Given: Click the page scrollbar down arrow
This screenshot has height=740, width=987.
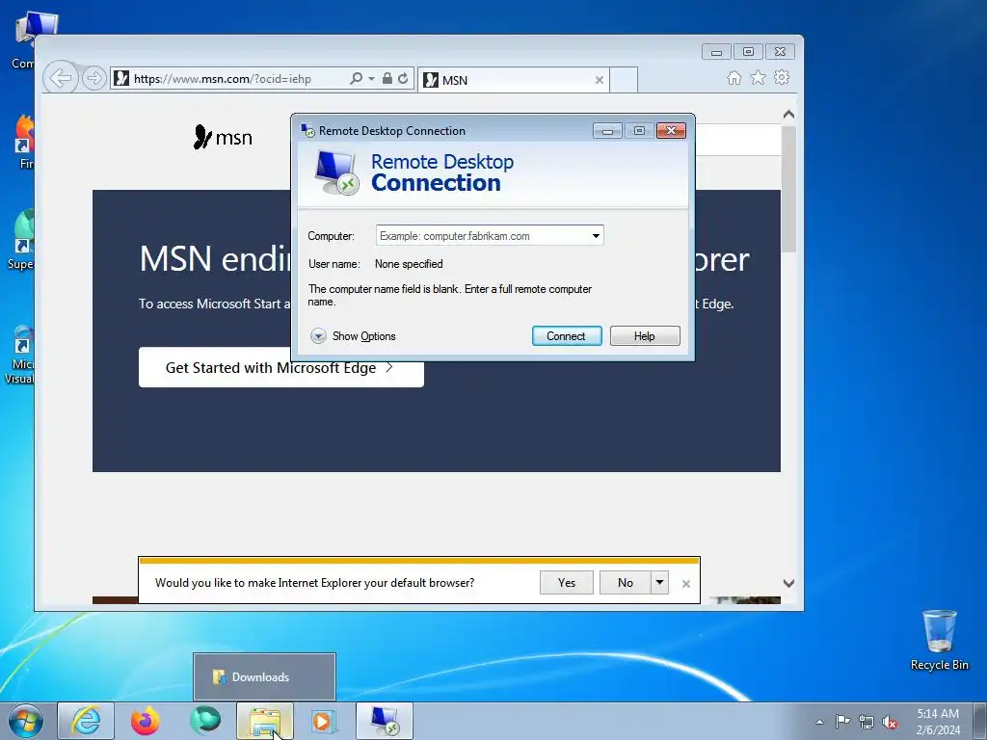Looking at the screenshot, I should tap(788, 583).
